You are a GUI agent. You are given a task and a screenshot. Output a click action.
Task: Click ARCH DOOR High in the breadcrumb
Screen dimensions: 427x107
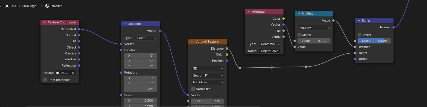coord(24,6)
